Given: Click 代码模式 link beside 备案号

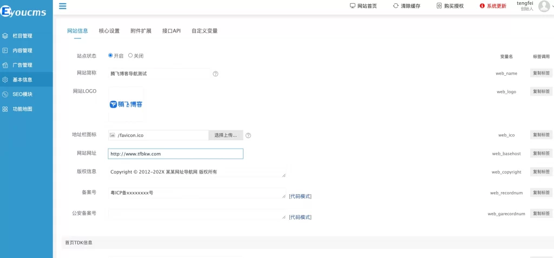Looking at the screenshot, I should [300, 196].
